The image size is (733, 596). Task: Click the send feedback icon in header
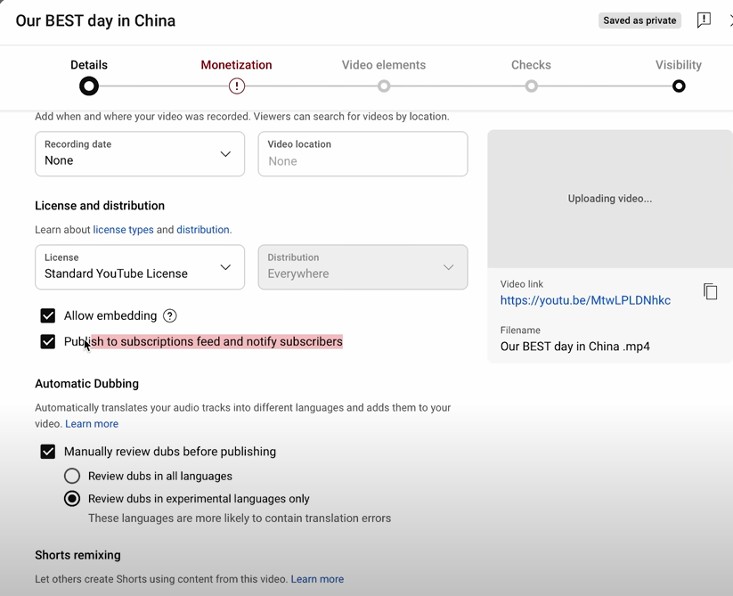[704, 20]
